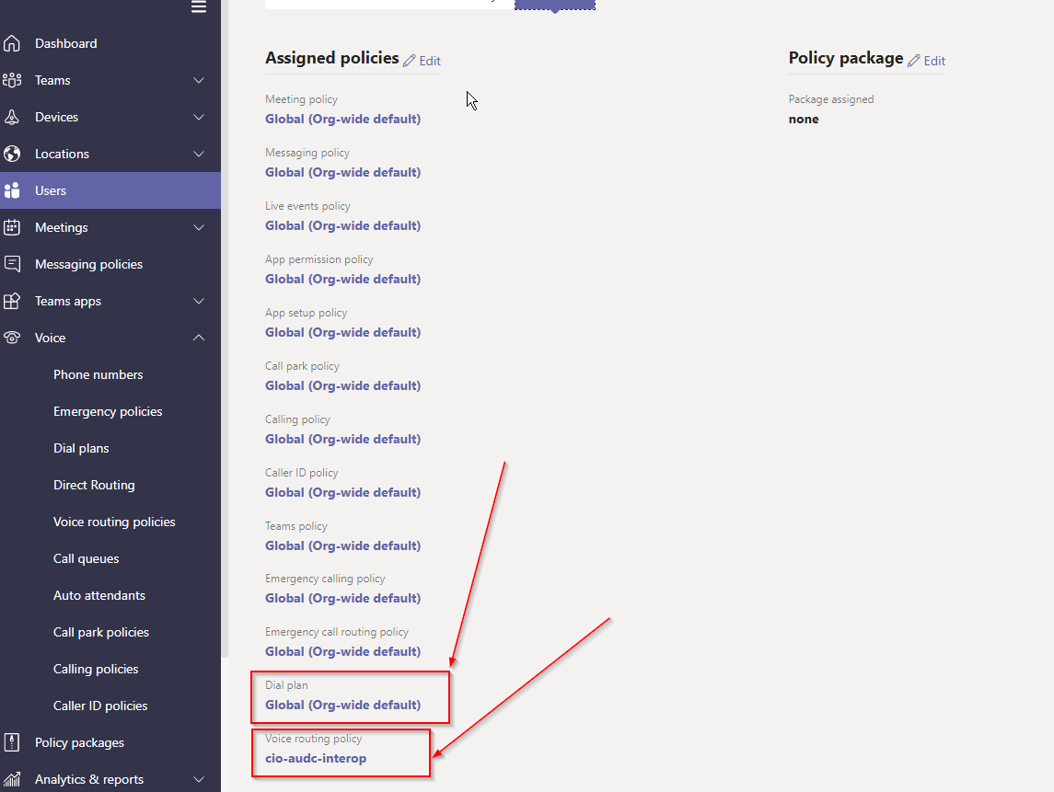Open Caller ID policies page
The width and height of the screenshot is (1054, 792).
[x=100, y=706]
